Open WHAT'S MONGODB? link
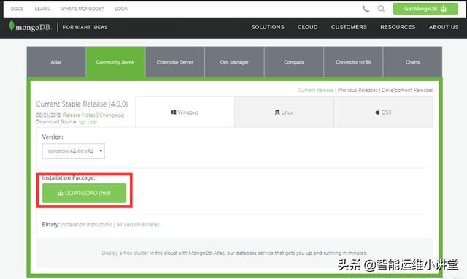 82,9
